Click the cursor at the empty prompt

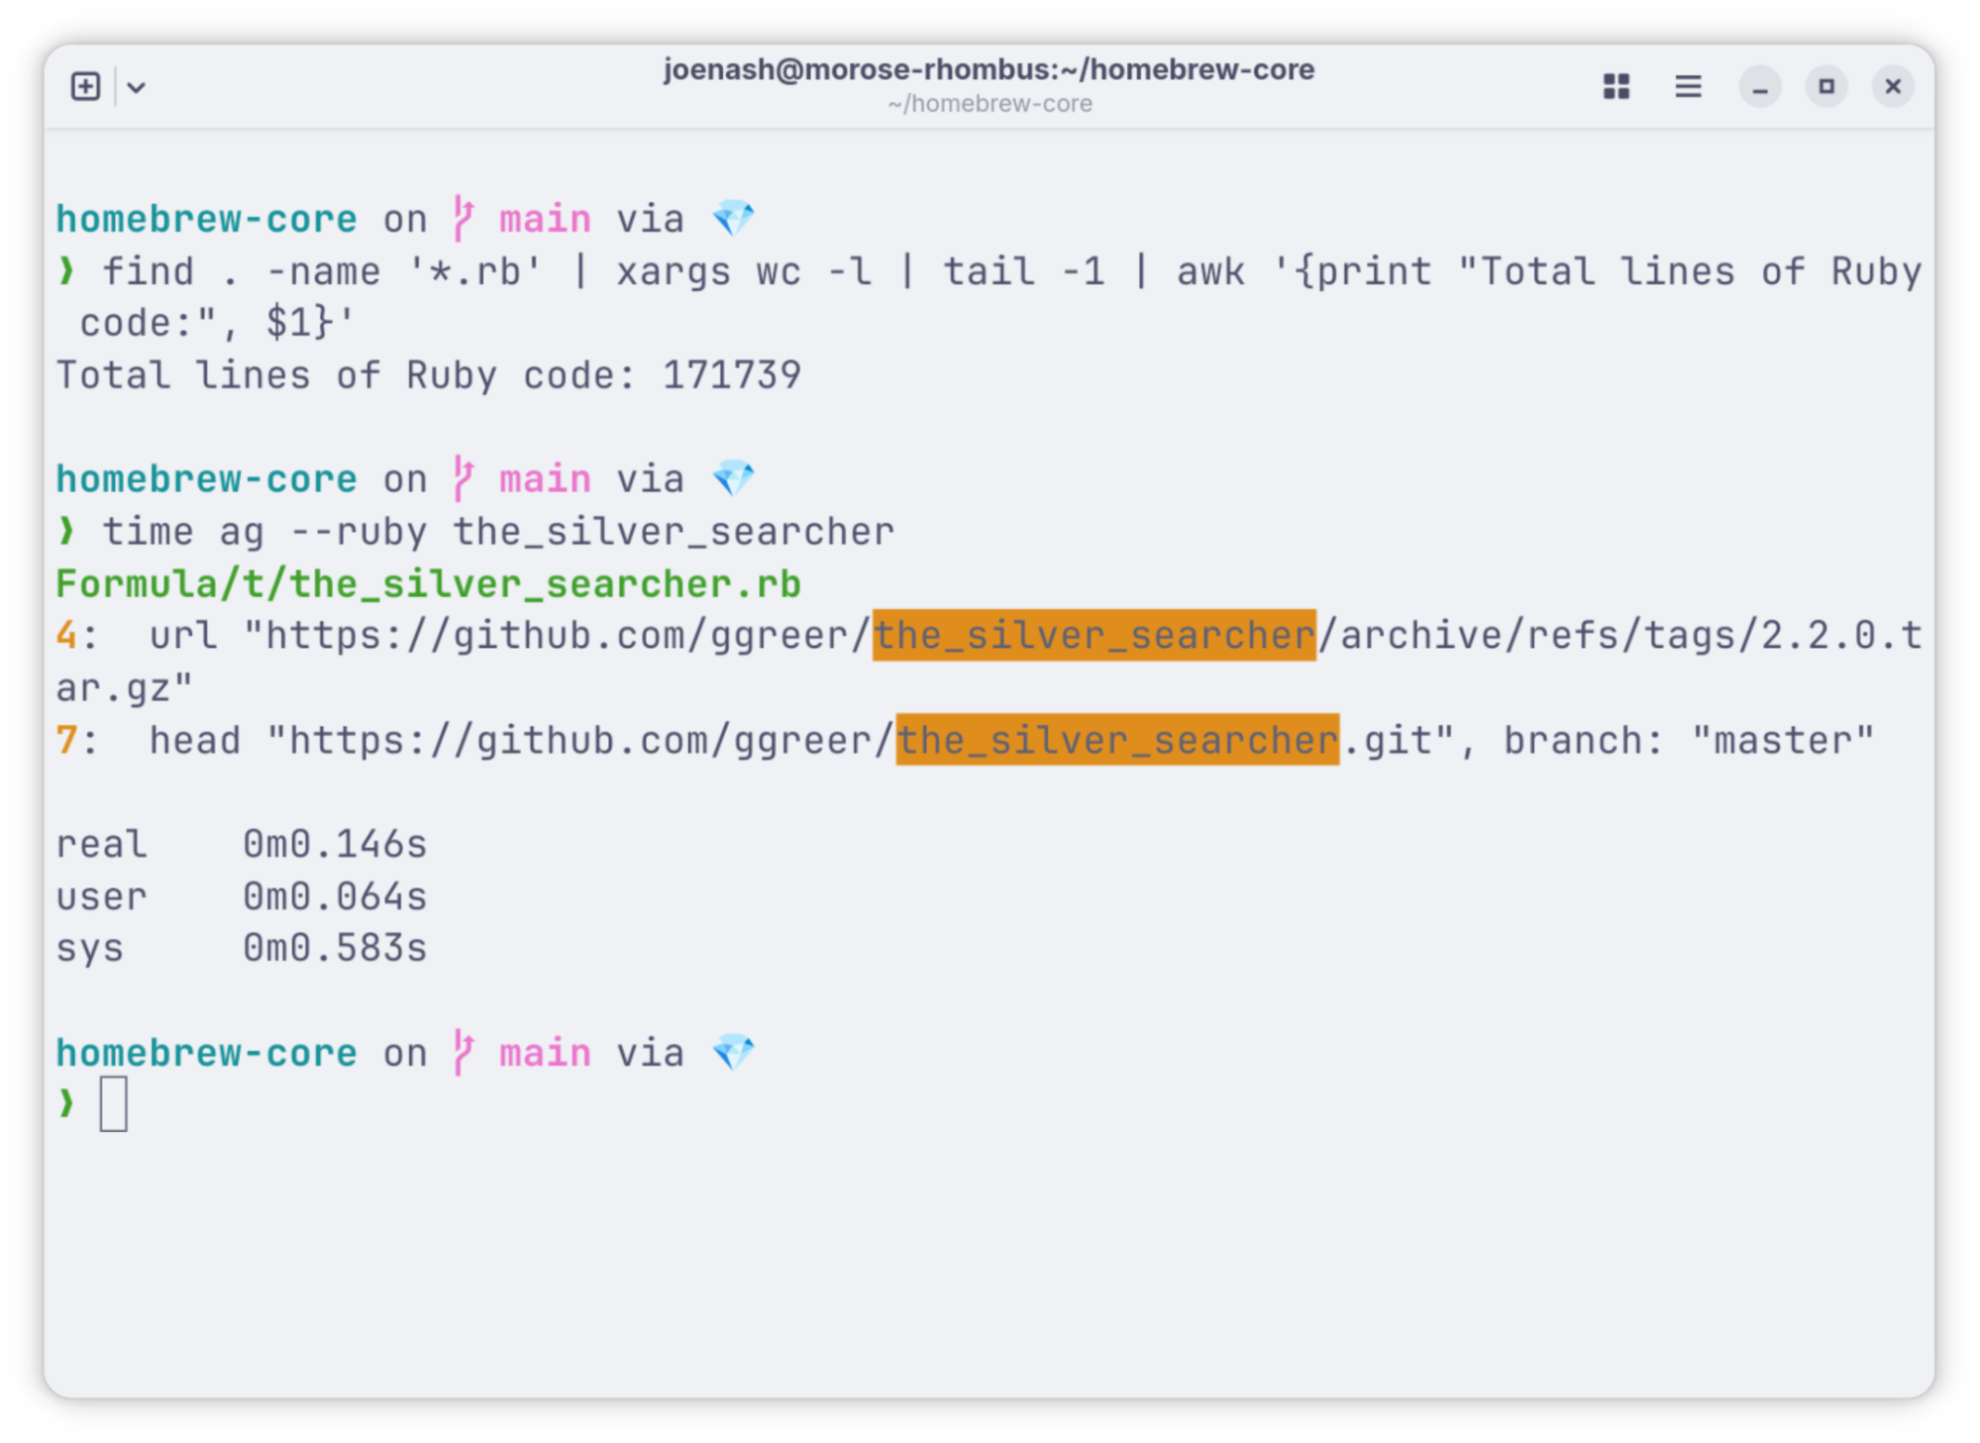[x=113, y=1103]
